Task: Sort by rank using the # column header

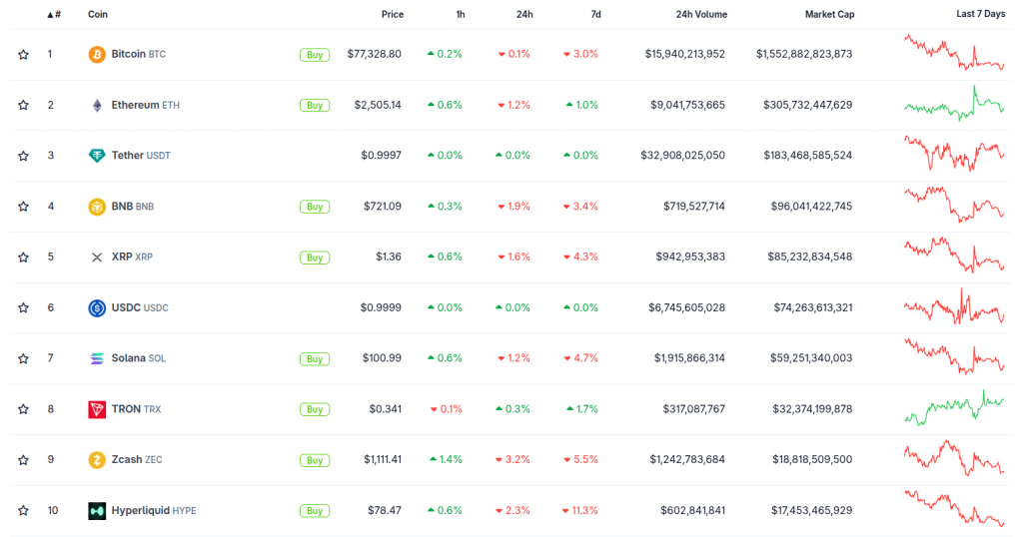Action: click(54, 14)
